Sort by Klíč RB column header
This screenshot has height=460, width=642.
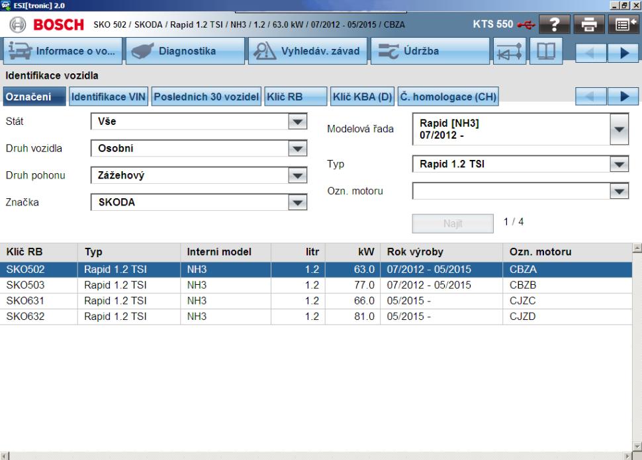coord(38,252)
